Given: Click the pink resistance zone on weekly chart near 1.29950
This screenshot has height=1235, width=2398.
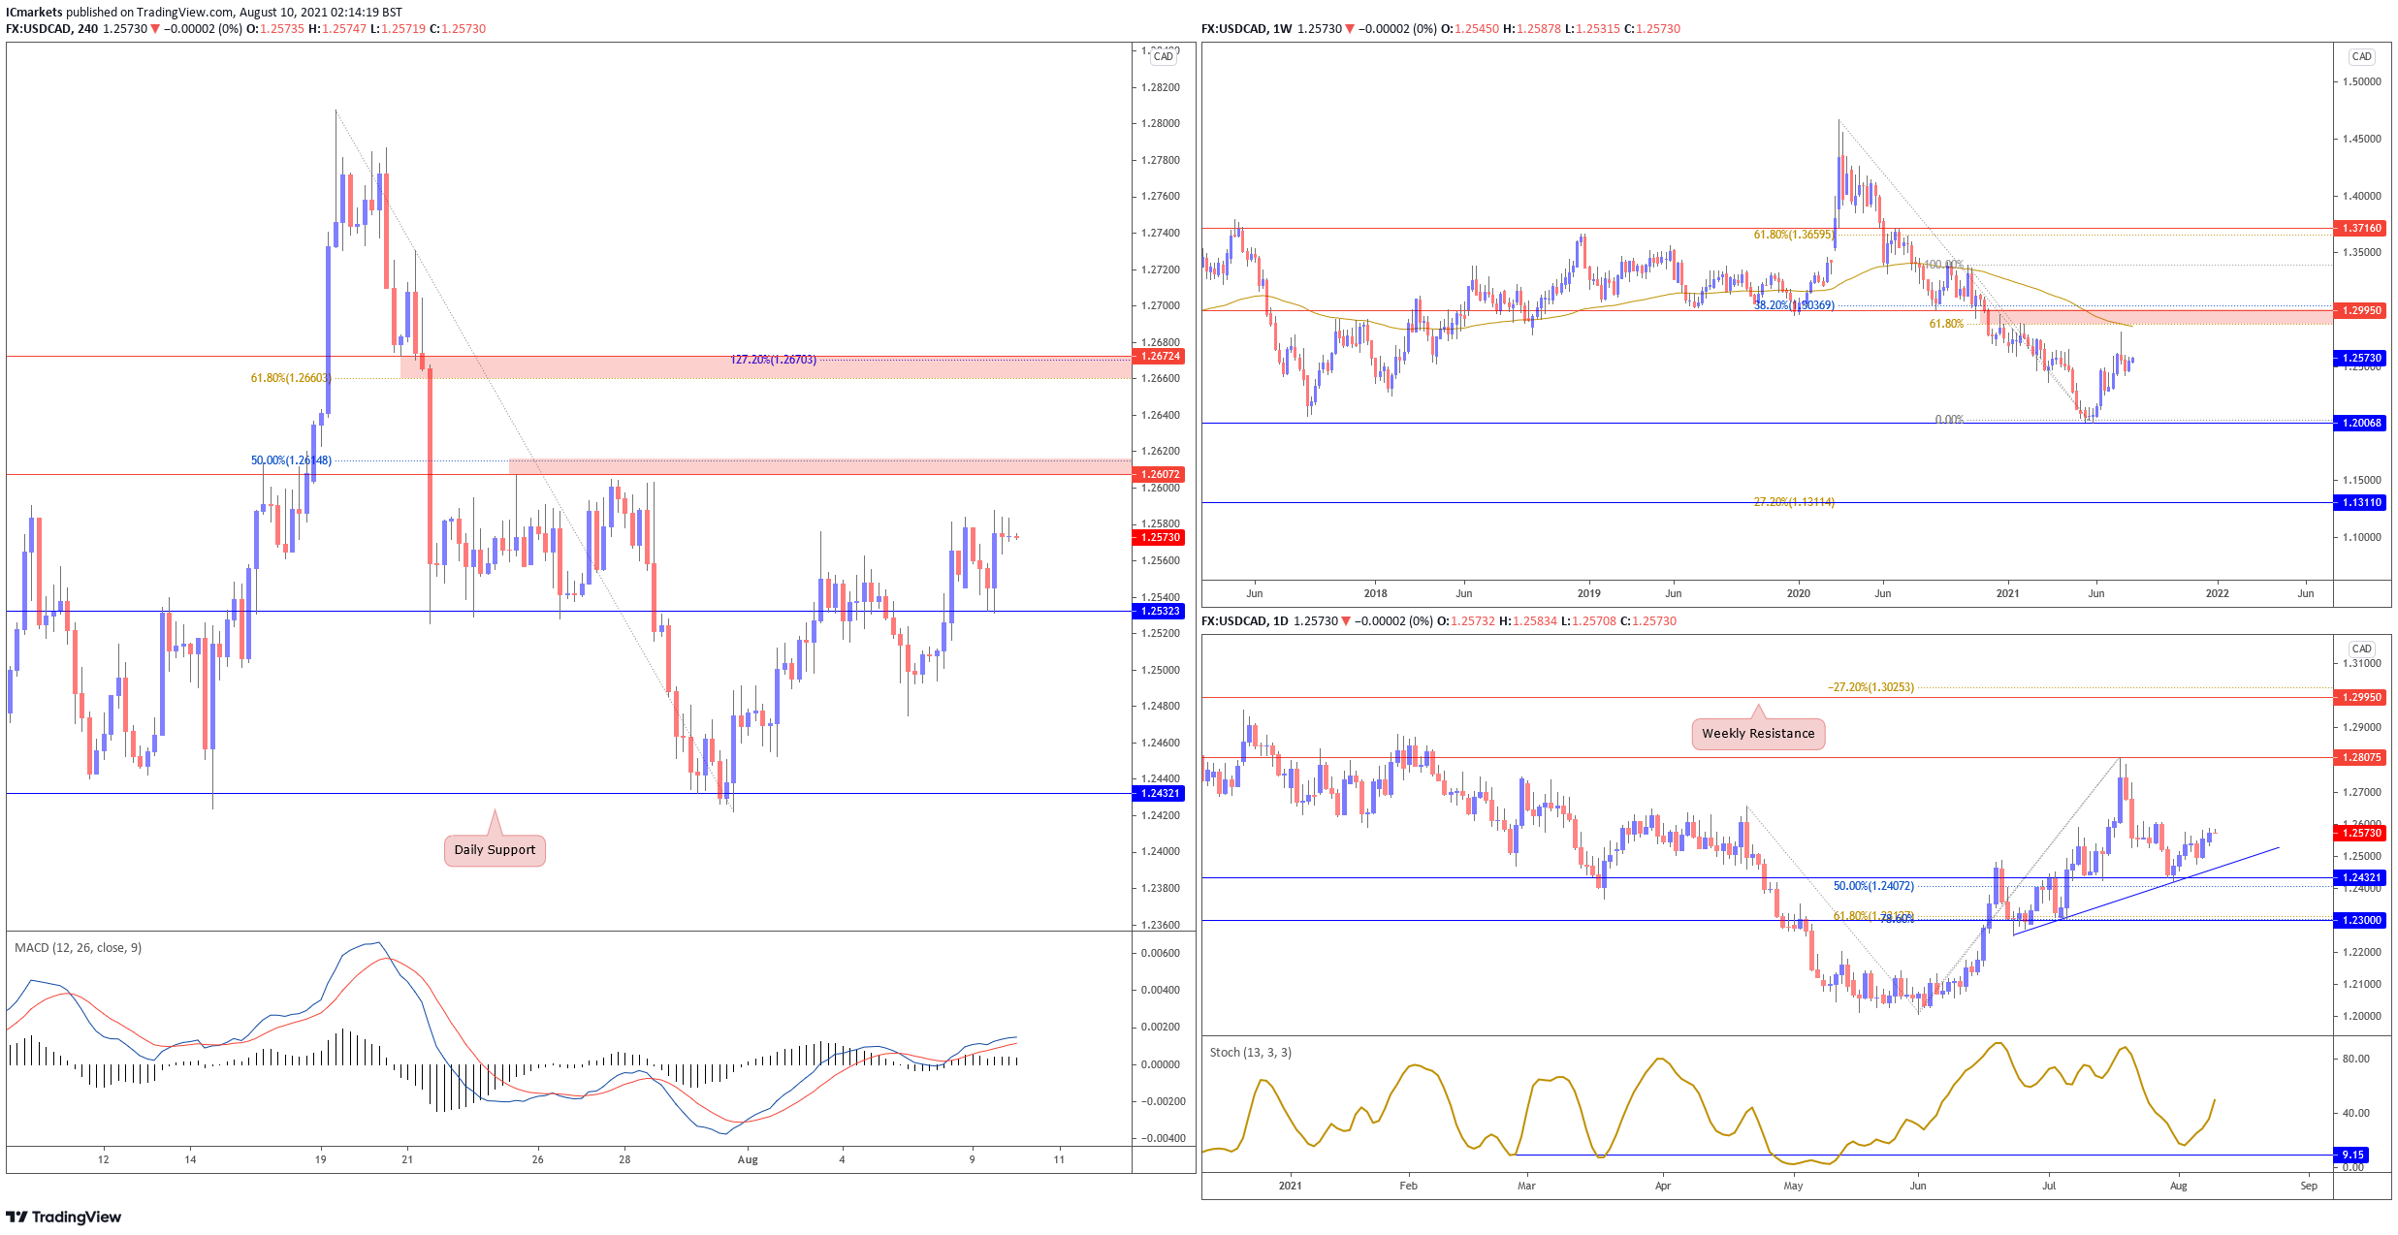Looking at the screenshot, I should [x=2158, y=317].
